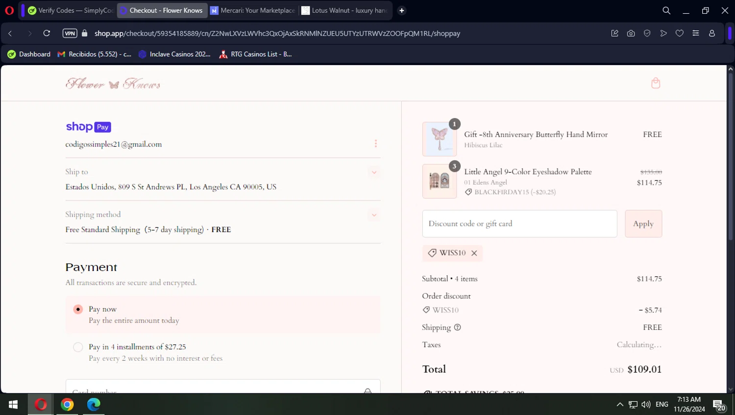Open the taskbar clock and date
Viewport: 735px width, 415px height.
click(x=689, y=404)
